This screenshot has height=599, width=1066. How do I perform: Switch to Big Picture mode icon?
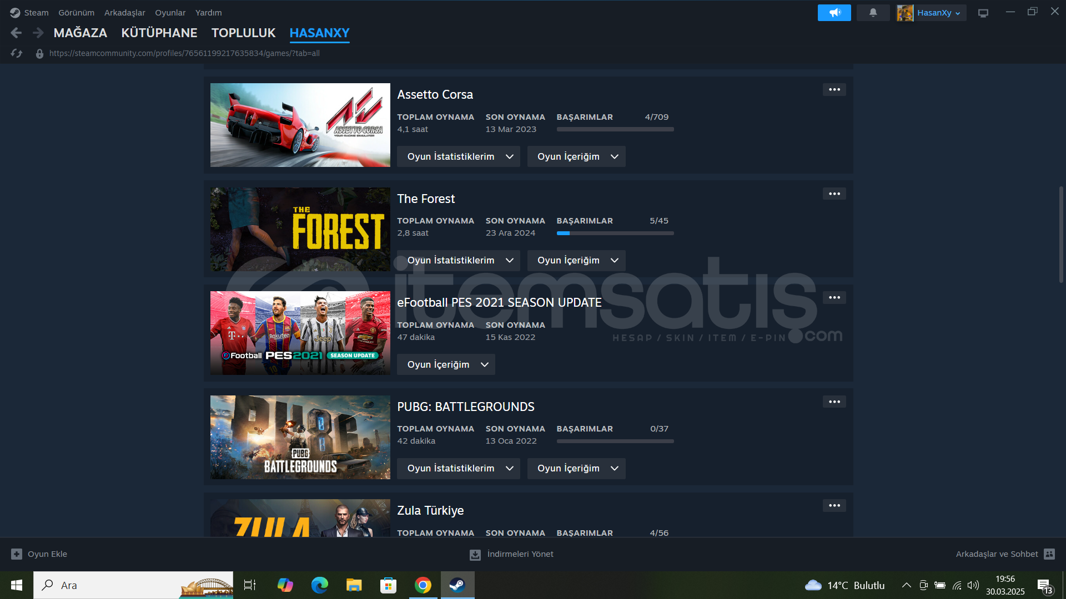(983, 13)
